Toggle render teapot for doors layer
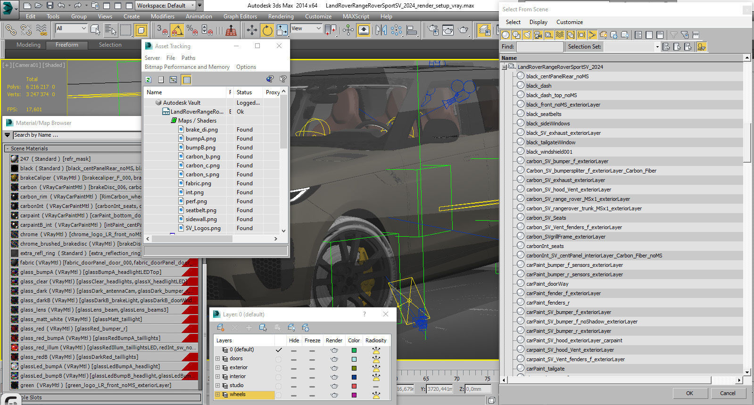 [334, 359]
